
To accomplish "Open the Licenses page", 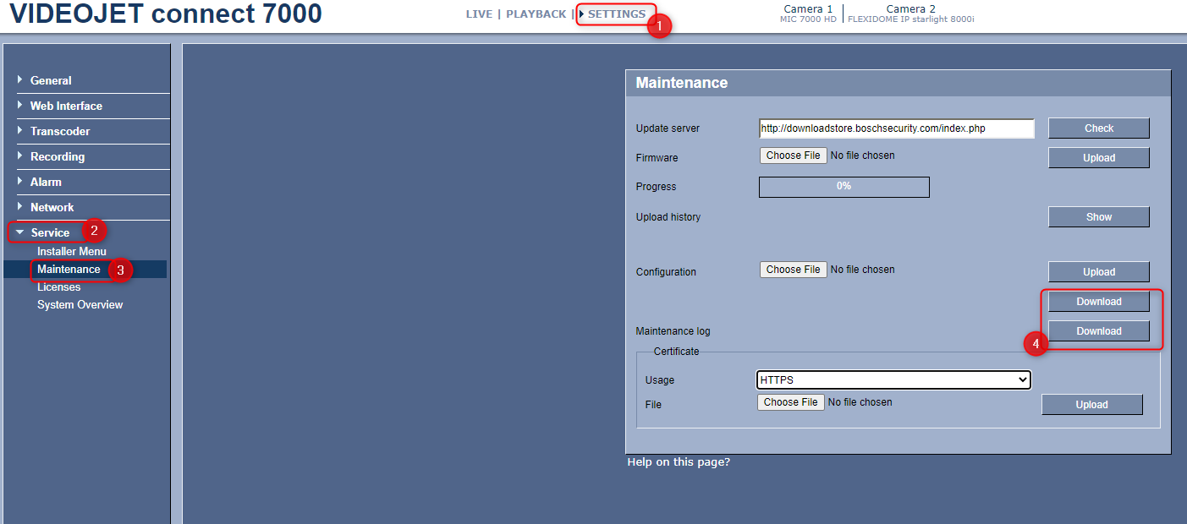I will [x=59, y=287].
